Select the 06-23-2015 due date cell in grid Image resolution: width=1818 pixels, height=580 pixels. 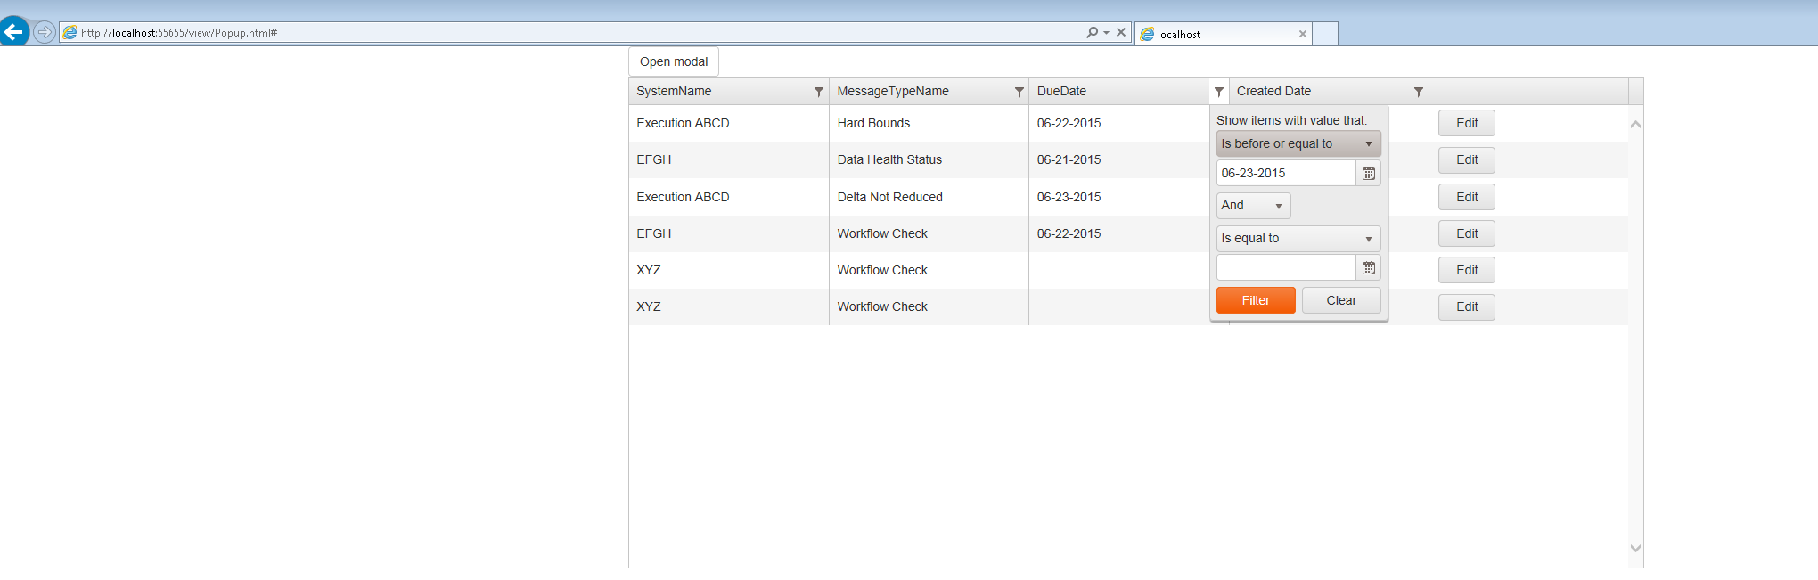click(x=1119, y=197)
